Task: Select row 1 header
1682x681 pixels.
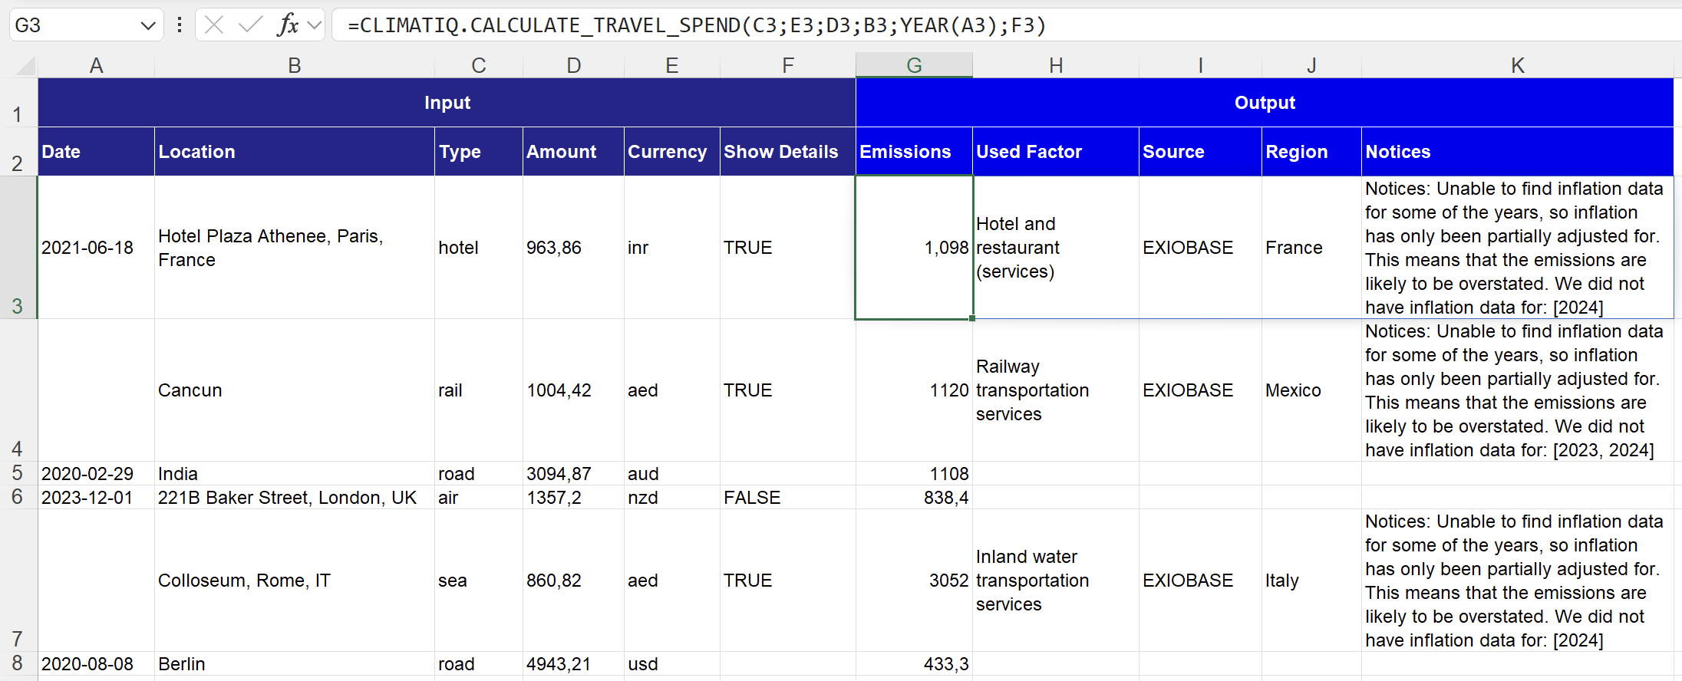Action: pos(18,103)
